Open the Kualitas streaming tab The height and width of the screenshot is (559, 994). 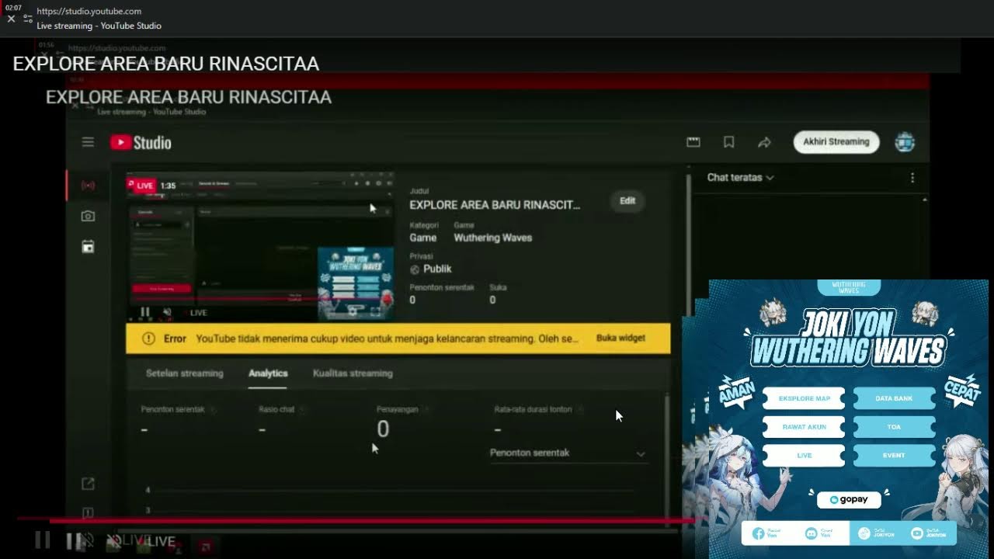tap(353, 373)
